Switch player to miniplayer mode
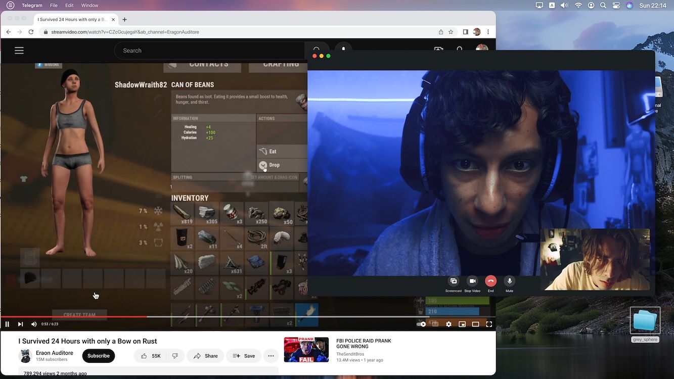The width and height of the screenshot is (674, 379). [462, 324]
